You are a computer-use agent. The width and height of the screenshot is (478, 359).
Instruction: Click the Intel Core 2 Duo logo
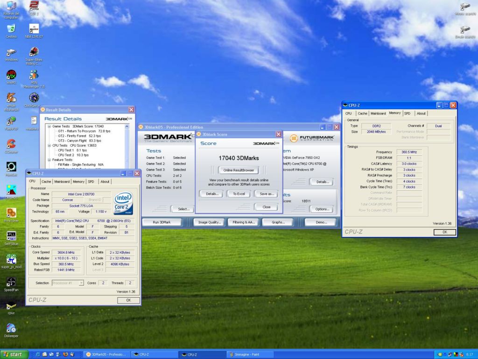pos(123,203)
